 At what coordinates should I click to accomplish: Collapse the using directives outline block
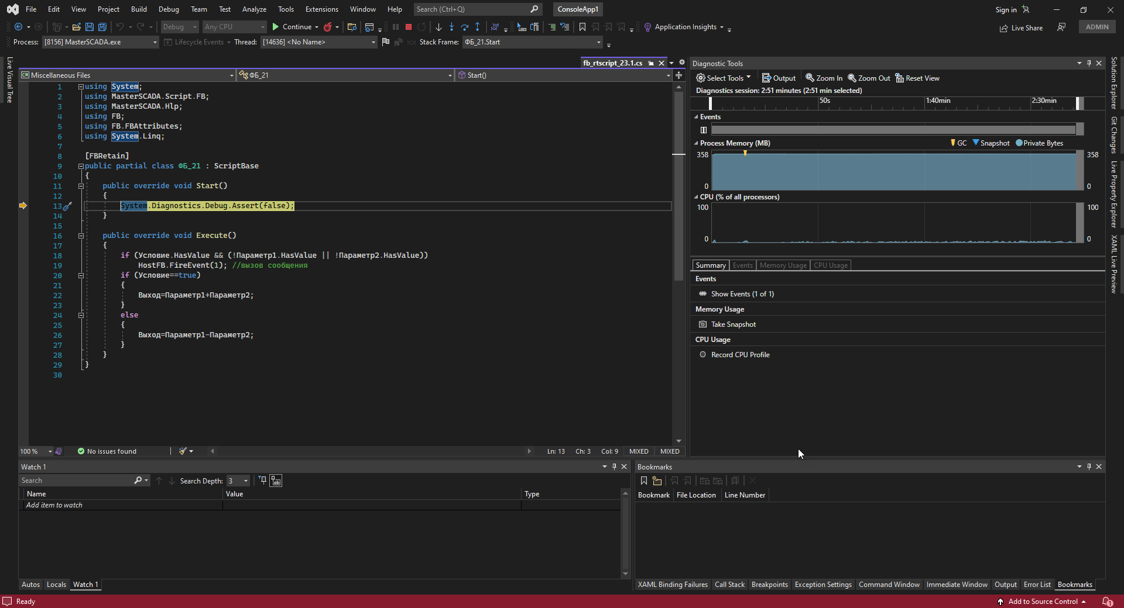click(81, 87)
